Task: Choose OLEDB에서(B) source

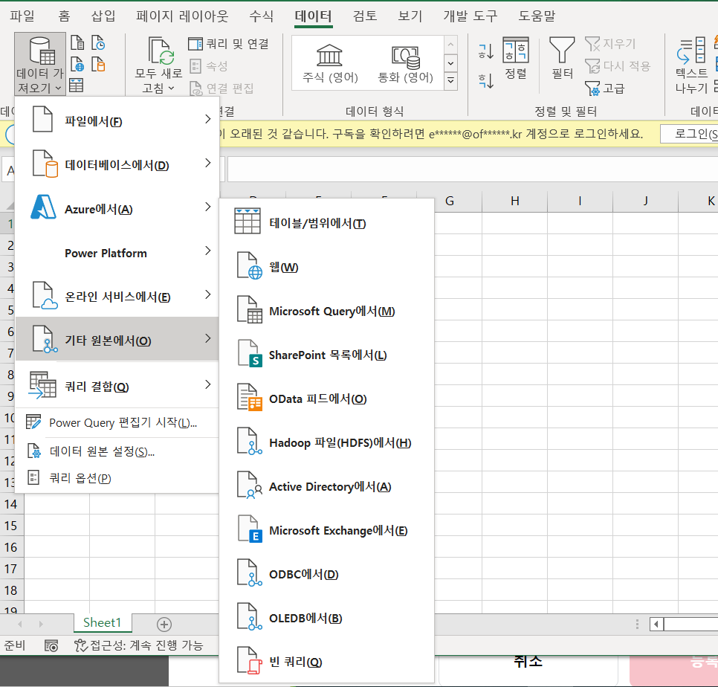Action: point(326,618)
